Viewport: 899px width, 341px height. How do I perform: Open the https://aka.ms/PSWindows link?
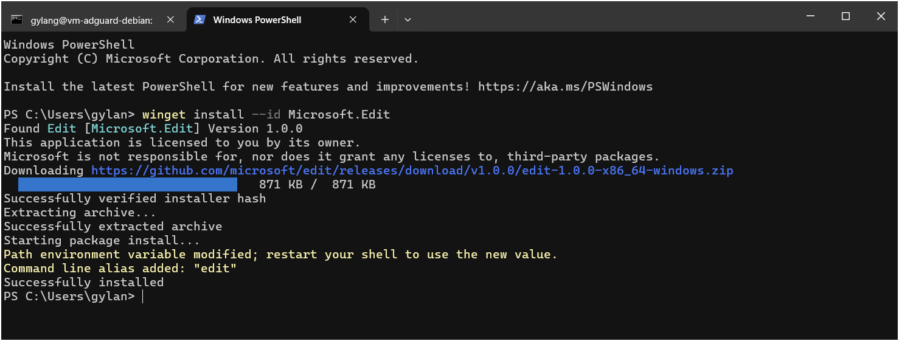click(x=565, y=87)
